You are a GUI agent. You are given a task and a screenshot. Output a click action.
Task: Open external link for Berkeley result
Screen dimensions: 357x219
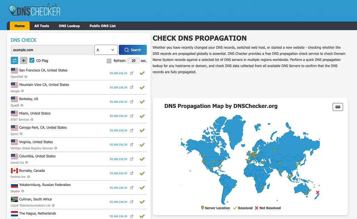click(x=131, y=102)
